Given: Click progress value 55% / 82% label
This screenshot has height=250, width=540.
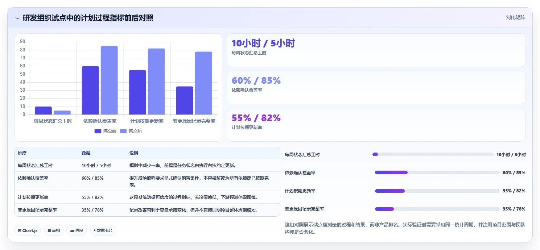Looking at the screenshot, I should point(514,191).
